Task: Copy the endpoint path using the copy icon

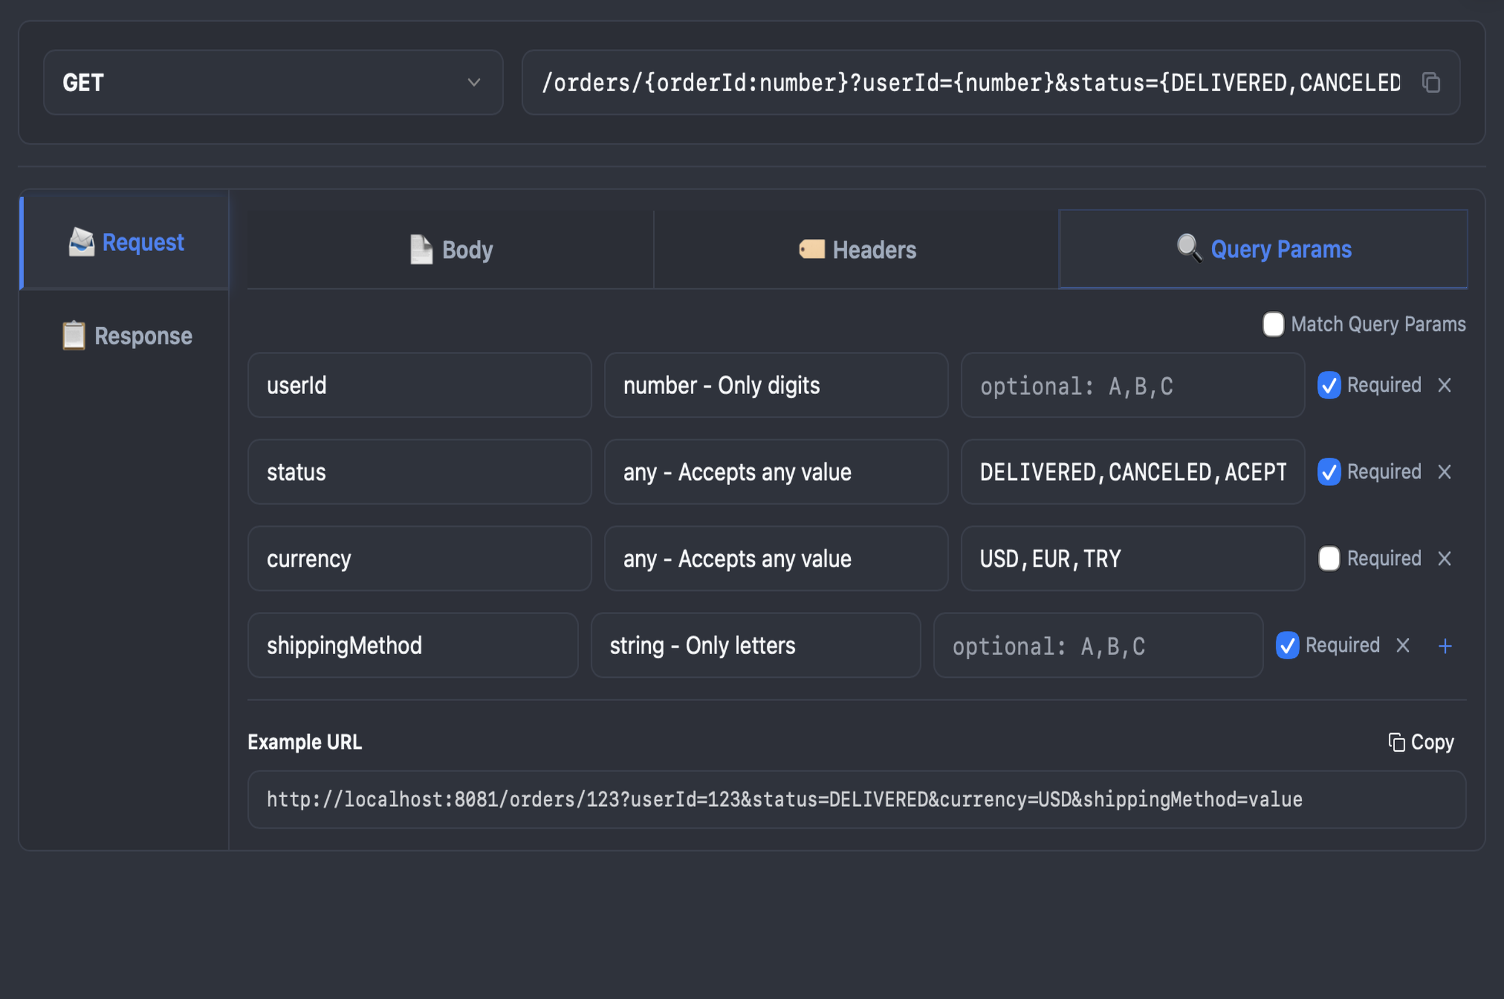Action: (1432, 83)
